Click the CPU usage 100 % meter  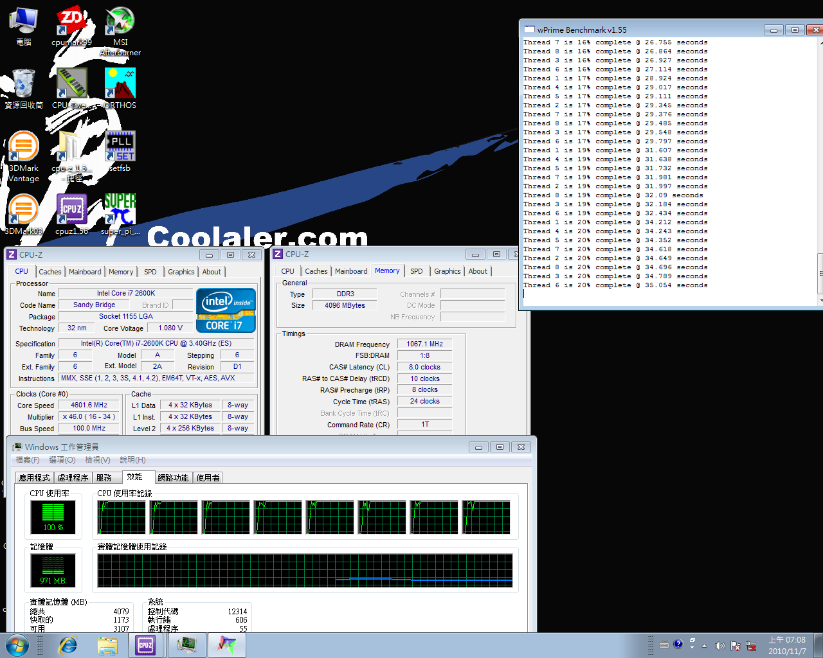pos(53,517)
